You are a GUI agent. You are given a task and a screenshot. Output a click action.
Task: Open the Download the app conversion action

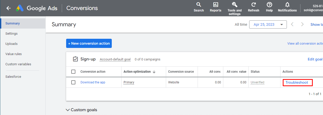point(93,82)
